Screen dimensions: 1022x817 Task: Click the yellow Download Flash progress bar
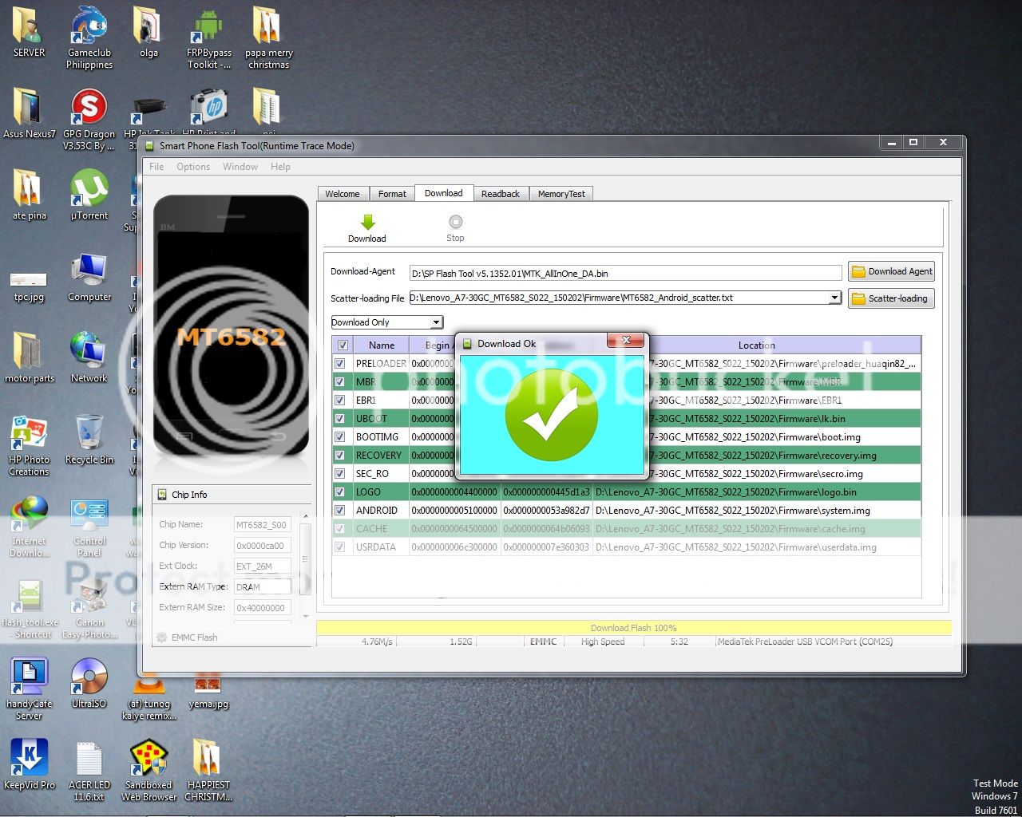[633, 628]
